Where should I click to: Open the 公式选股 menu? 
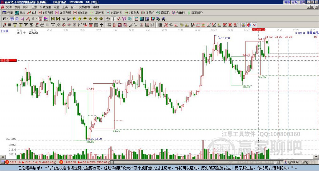click(45, 7)
